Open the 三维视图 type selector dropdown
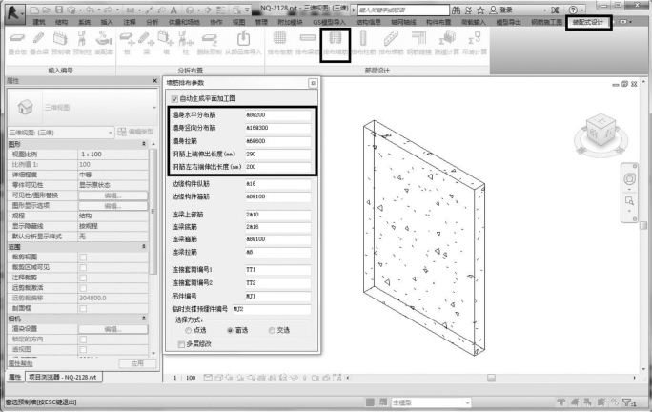The height and width of the screenshot is (412, 652). click(x=153, y=108)
